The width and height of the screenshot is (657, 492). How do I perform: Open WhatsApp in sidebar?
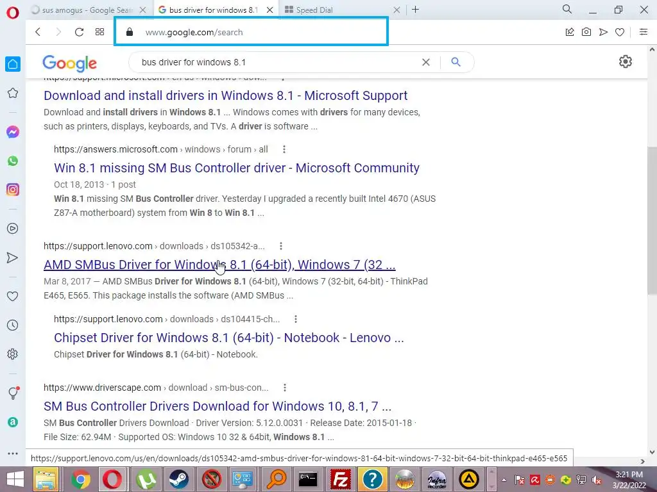click(x=13, y=161)
